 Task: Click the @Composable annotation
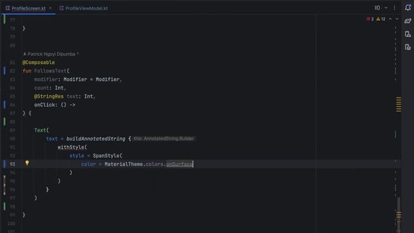(39, 62)
